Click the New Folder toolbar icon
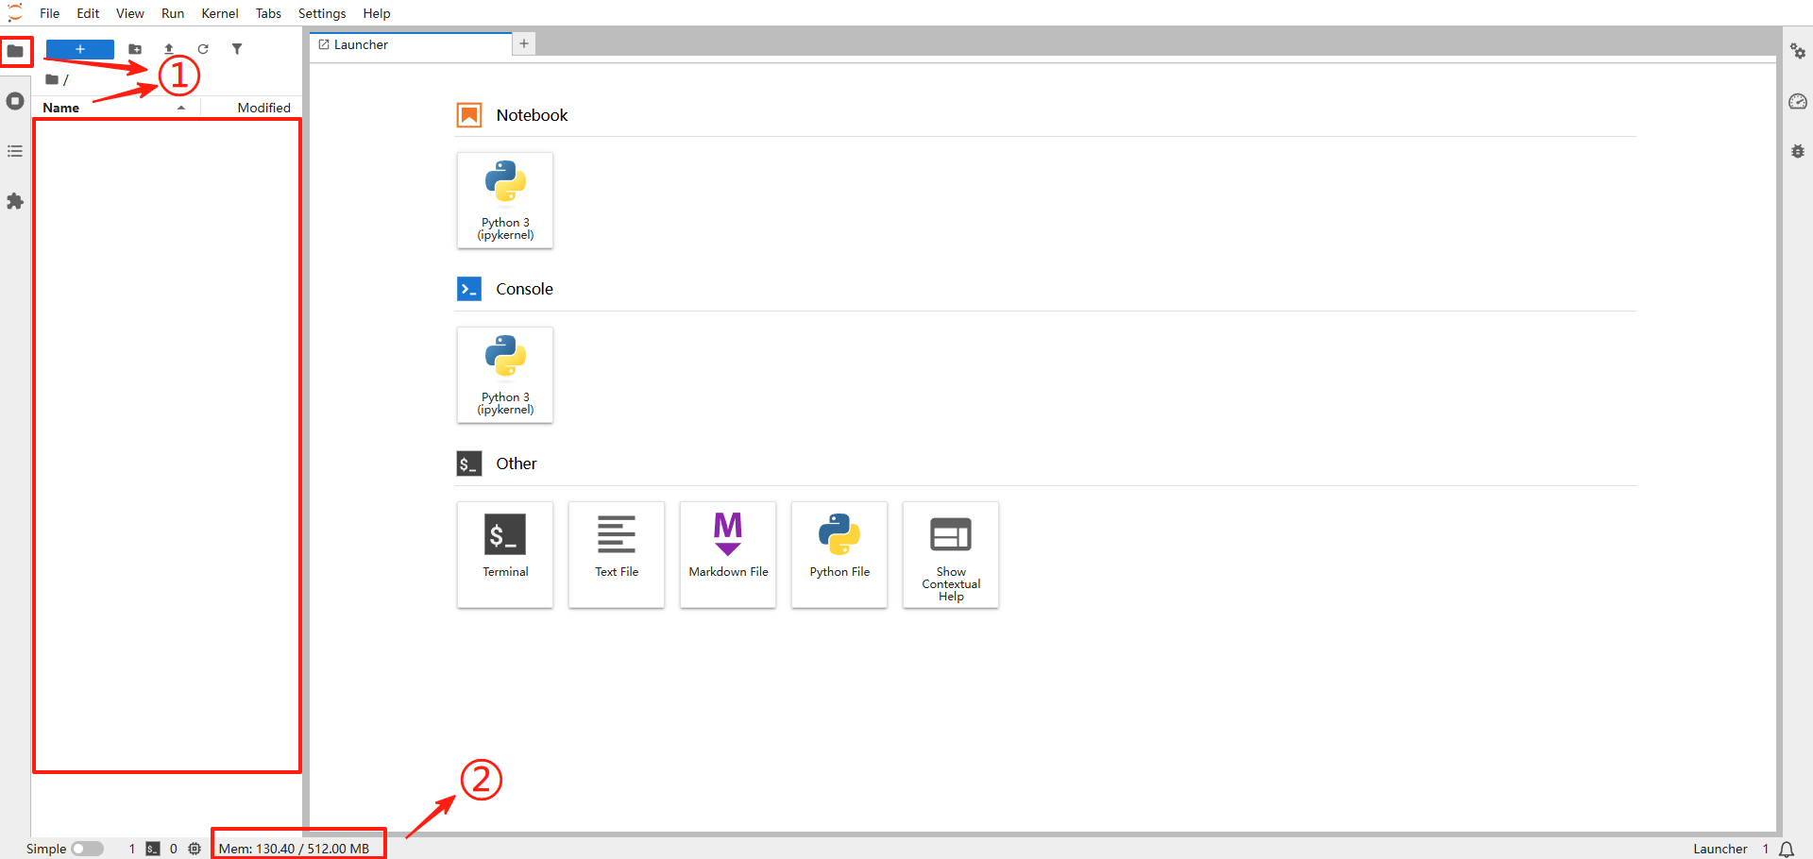The width and height of the screenshot is (1813, 859). pos(135,49)
